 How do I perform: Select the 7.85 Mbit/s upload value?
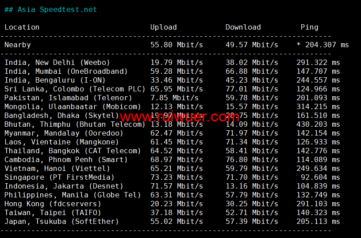pos(174,98)
